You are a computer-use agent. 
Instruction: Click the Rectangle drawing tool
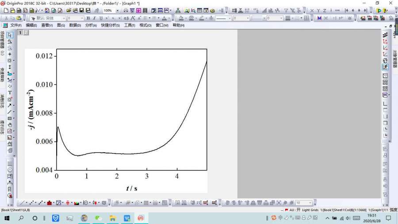click(10, 118)
